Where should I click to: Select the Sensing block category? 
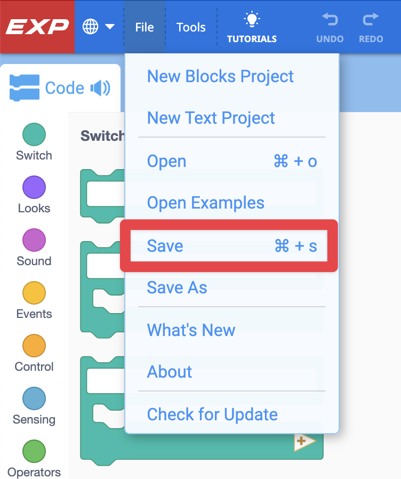(34, 399)
